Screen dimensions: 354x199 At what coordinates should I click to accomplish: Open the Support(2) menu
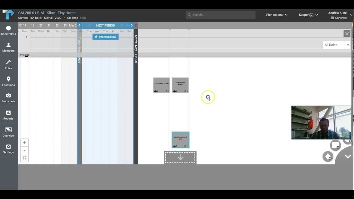(308, 15)
